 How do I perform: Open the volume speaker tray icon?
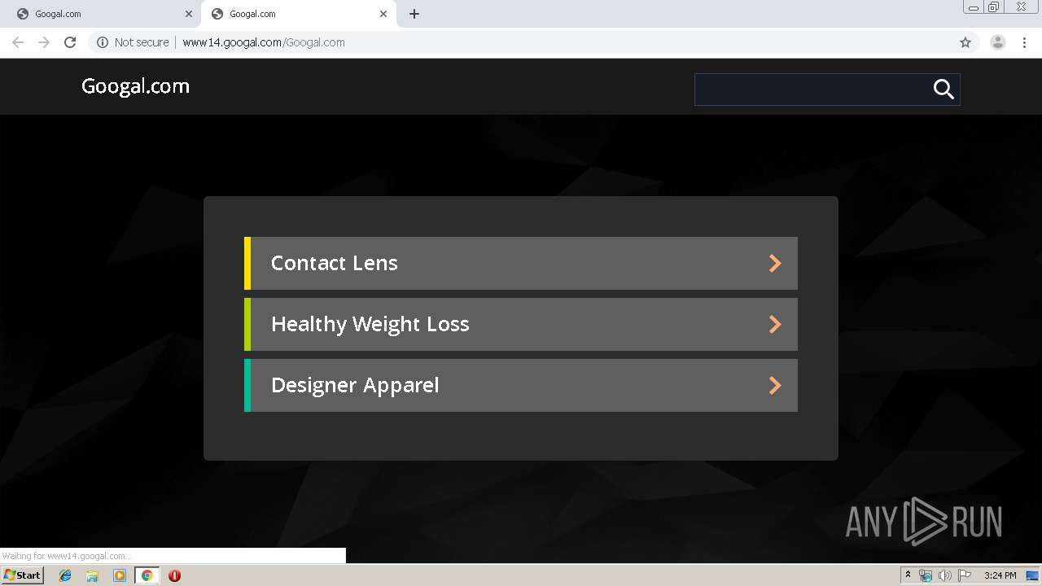(x=944, y=575)
